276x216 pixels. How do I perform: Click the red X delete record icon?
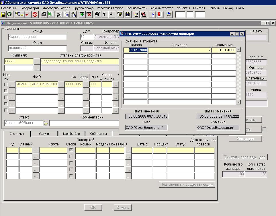click(89, 14)
